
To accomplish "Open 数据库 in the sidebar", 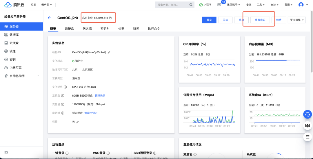I will pyautogui.click(x=21, y=35).
